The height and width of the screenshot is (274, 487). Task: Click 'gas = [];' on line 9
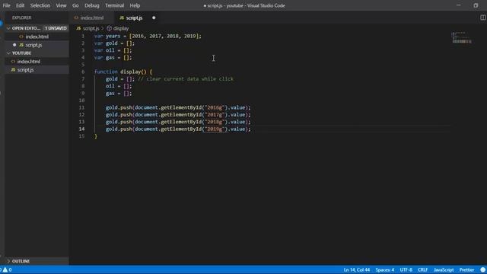[119, 93]
